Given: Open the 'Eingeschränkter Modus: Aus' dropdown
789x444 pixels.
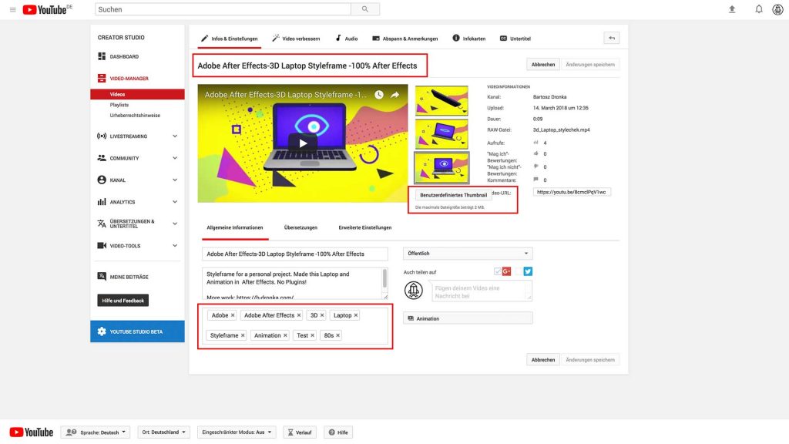Looking at the screenshot, I should [236, 432].
